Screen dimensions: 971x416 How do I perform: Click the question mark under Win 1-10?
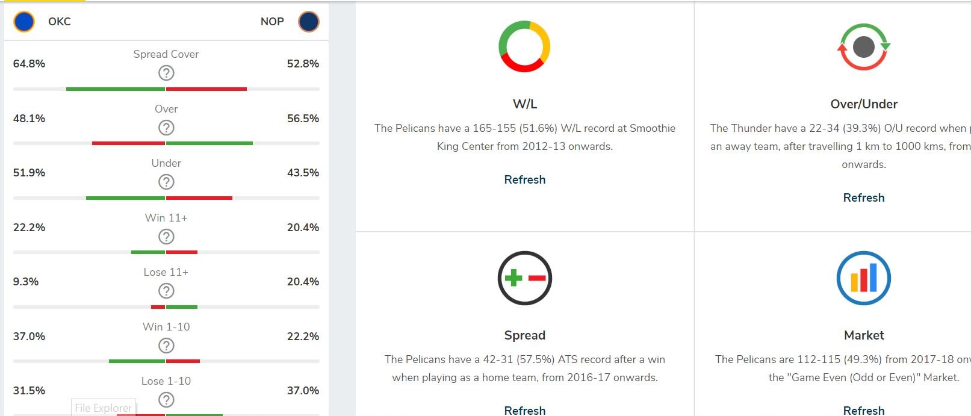166,346
